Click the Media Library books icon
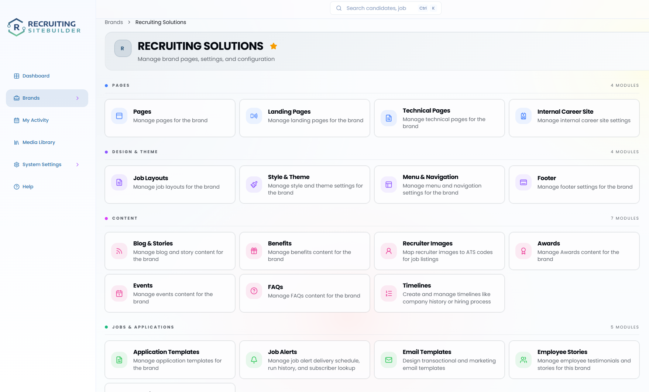This screenshot has height=392, width=649. (x=17, y=142)
